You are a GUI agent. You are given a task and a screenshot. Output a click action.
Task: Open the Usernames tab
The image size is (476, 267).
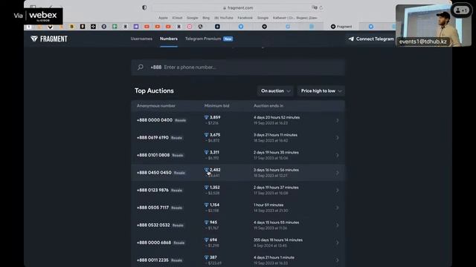click(141, 39)
